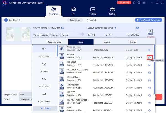166x113 pixels.
Task: Choose HEVC MP4 in the format list
Action: tap(44, 56)
